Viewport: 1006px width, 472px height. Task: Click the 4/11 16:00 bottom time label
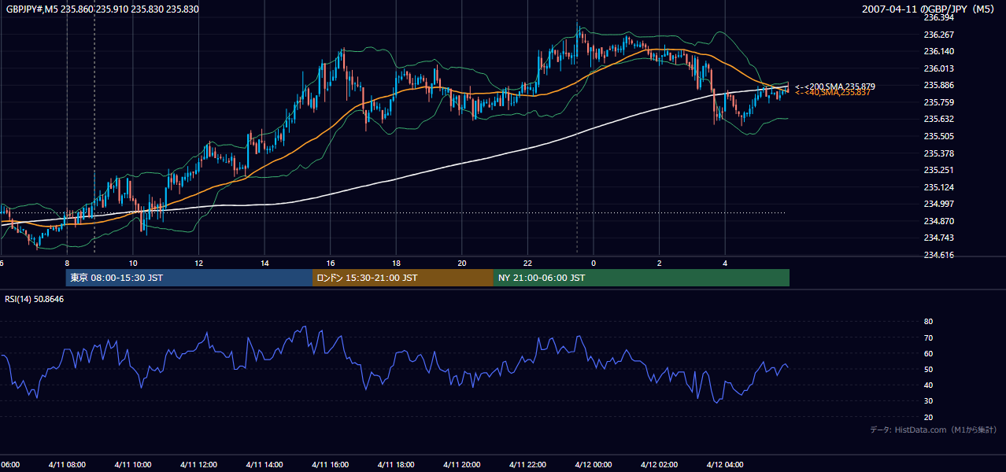coord(331,465)
